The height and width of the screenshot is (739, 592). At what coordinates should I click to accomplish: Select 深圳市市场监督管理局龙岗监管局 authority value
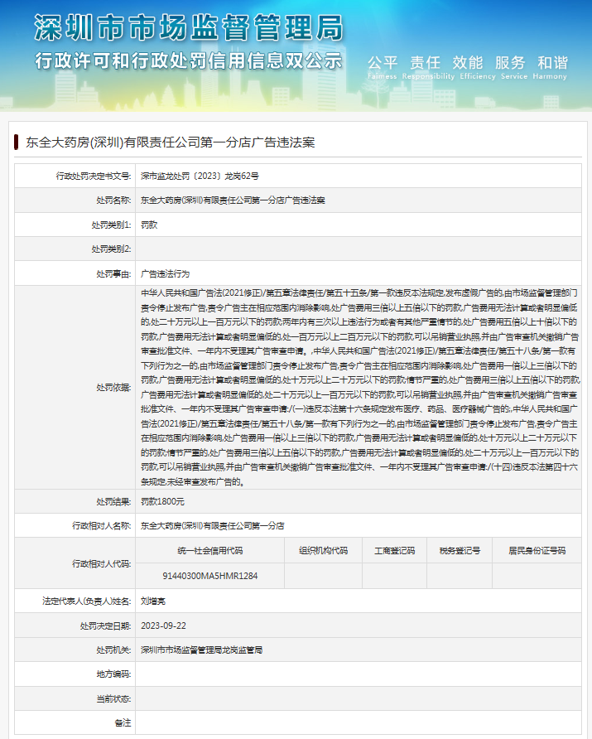(201, 650)
